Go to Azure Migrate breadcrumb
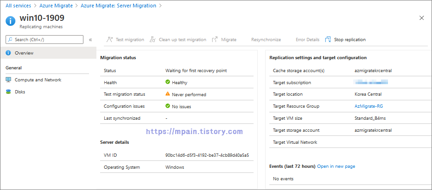The height and width of the screenshot is (190, 432). pyautogui.click(x=56, y=6)
